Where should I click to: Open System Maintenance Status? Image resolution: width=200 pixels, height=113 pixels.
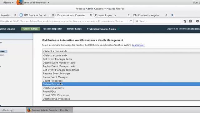click(x=101, y=29)
